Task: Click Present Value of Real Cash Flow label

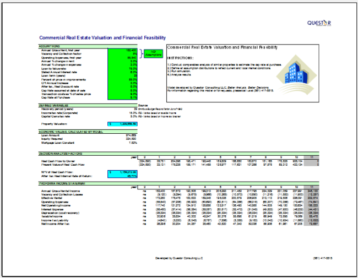Action: (63, 165)
